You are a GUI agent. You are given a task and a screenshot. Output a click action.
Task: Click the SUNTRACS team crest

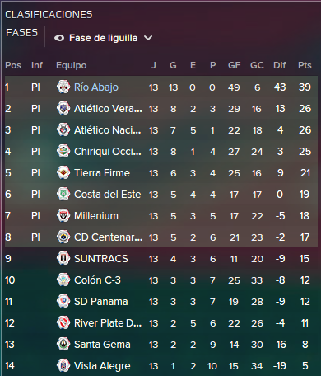click(63, 258)
